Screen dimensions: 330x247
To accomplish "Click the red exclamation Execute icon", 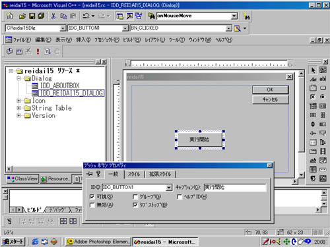I will 38,51.
